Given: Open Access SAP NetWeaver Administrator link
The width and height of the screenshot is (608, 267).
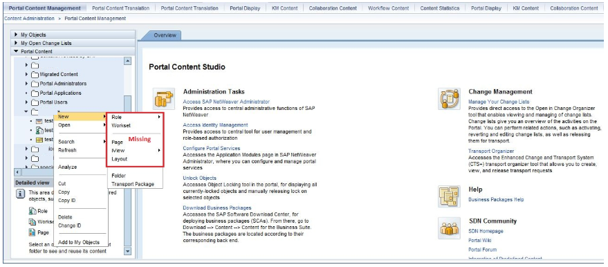Looking at the screenshot, I should pos(226,102).
